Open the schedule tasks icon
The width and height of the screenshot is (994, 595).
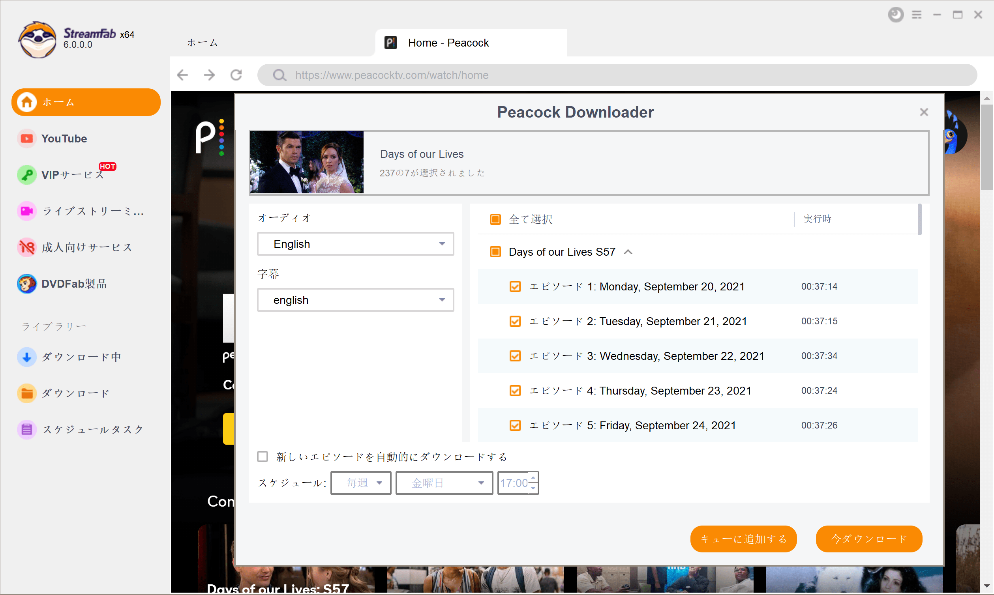26,429
